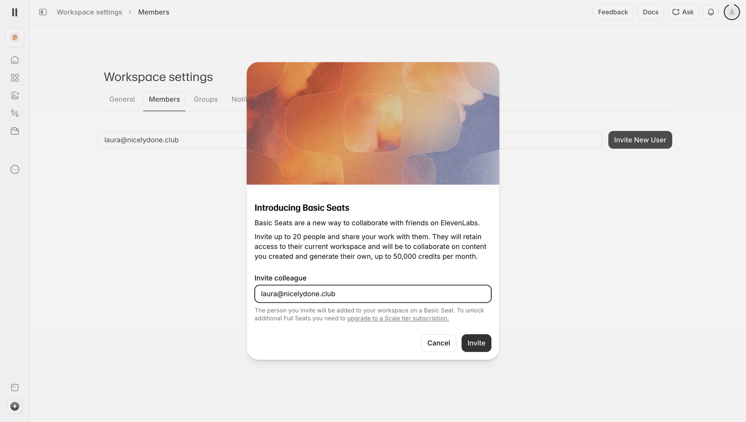The image size is (746, 422).
Task: Open the terminal console icon
Action: (x=15, y=388)
